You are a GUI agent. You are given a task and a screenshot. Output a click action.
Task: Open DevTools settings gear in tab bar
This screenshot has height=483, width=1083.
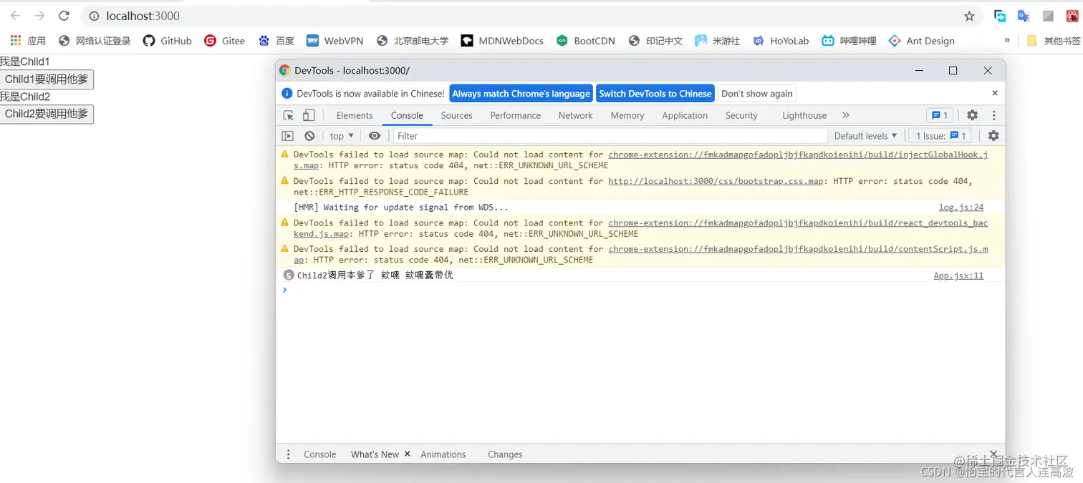click(x=972, y=115)
